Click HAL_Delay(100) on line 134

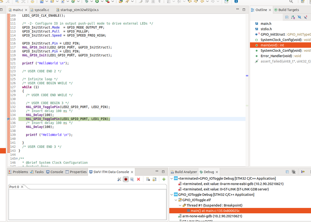pyautogui.click(x=40, y=115)
